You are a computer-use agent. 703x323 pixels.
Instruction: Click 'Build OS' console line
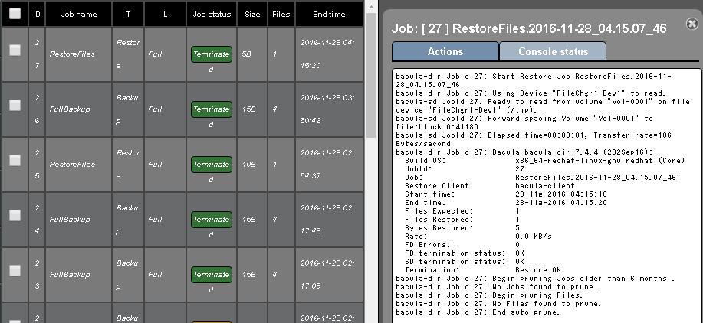545,160
